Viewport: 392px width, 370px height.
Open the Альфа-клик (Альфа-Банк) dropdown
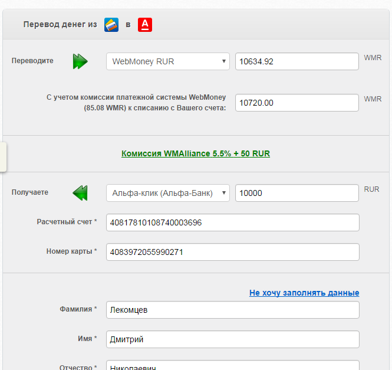[168, 193]
